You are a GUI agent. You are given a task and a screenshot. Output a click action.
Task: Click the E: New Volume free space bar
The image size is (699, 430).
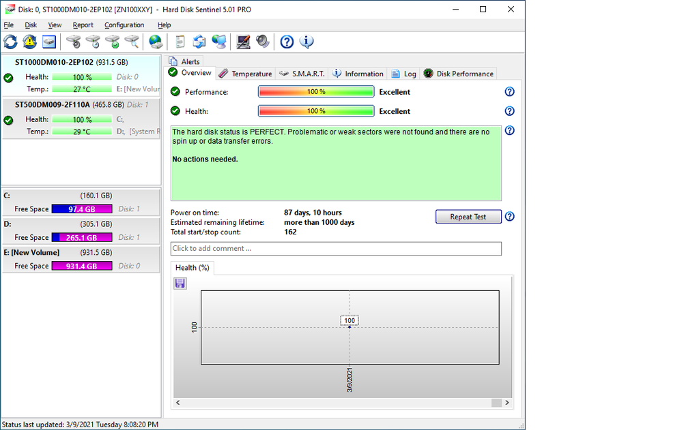click(x=81, y=266)
